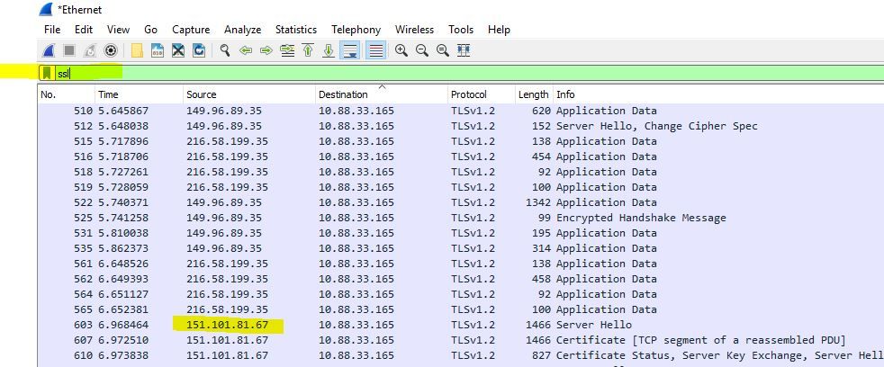Sort packets by Source column header
This screenshot has height=367, width=884.
point(249,94)
